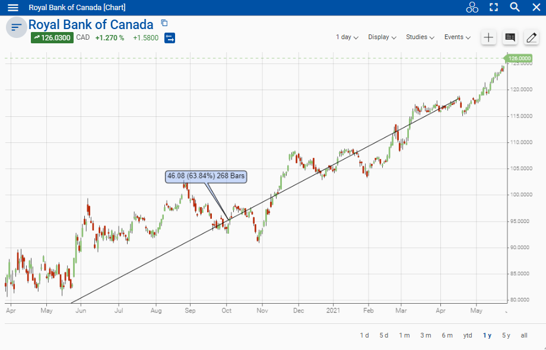546x350 pixels.
Task: Select the 1 d time range
Action: 364,335
